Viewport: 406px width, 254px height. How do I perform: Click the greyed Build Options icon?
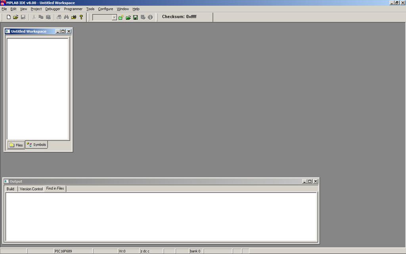[143, 17]
